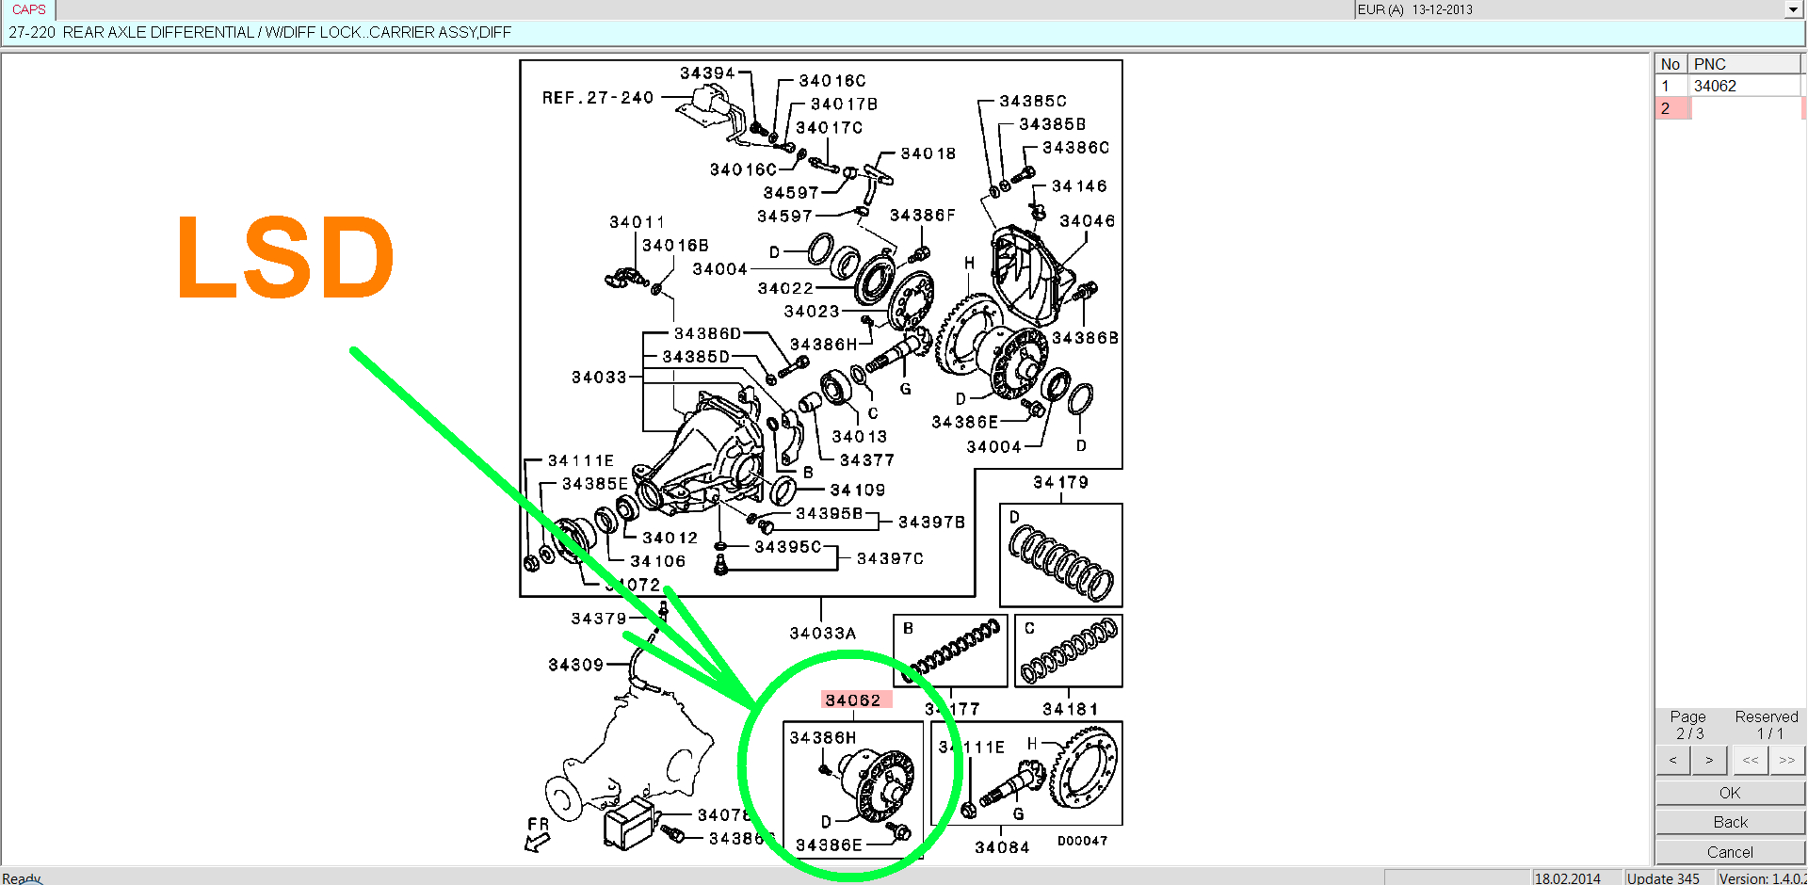The width and height of the screenshot is (1808, 885).
Task: Confirm selection with the OK button
Action: click(1730, 793)
